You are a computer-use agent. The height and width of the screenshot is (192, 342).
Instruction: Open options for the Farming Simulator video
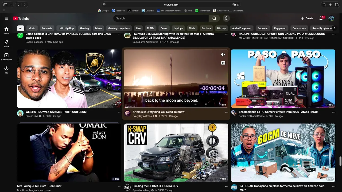click(x=227, y=34)
